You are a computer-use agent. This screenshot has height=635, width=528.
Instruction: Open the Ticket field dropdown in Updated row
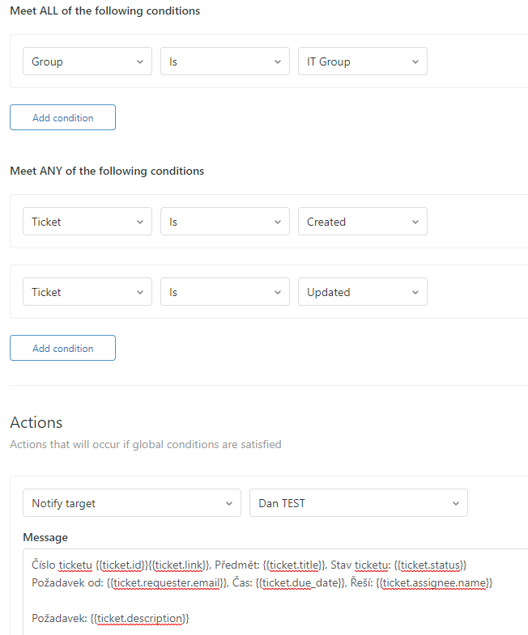[x=87, y=292]
